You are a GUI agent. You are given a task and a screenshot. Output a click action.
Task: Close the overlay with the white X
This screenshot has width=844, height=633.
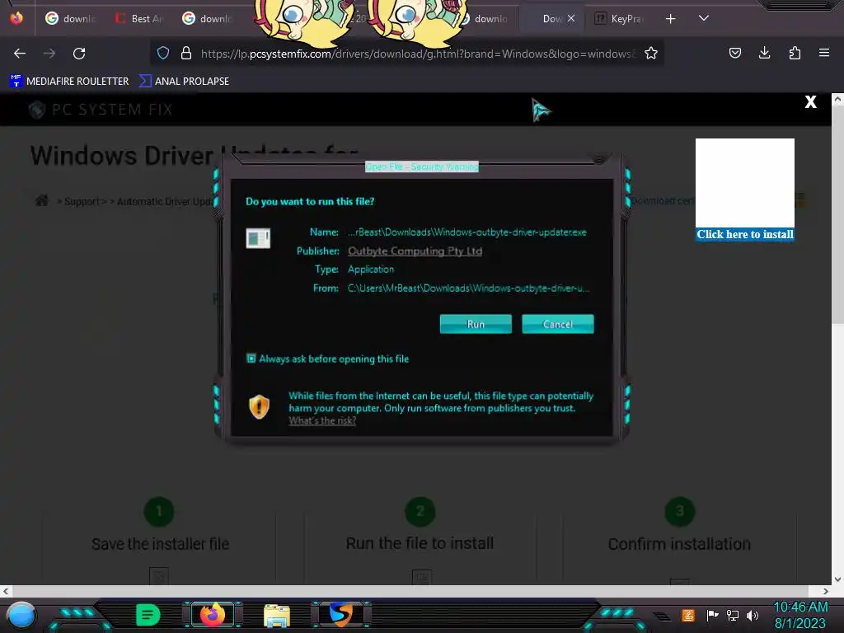point(811,101)
